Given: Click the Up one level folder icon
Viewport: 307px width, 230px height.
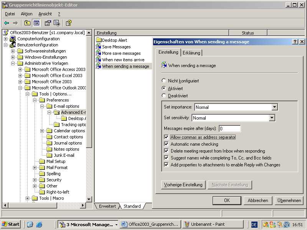Looking at the screenshot, I should coord(27,23).
